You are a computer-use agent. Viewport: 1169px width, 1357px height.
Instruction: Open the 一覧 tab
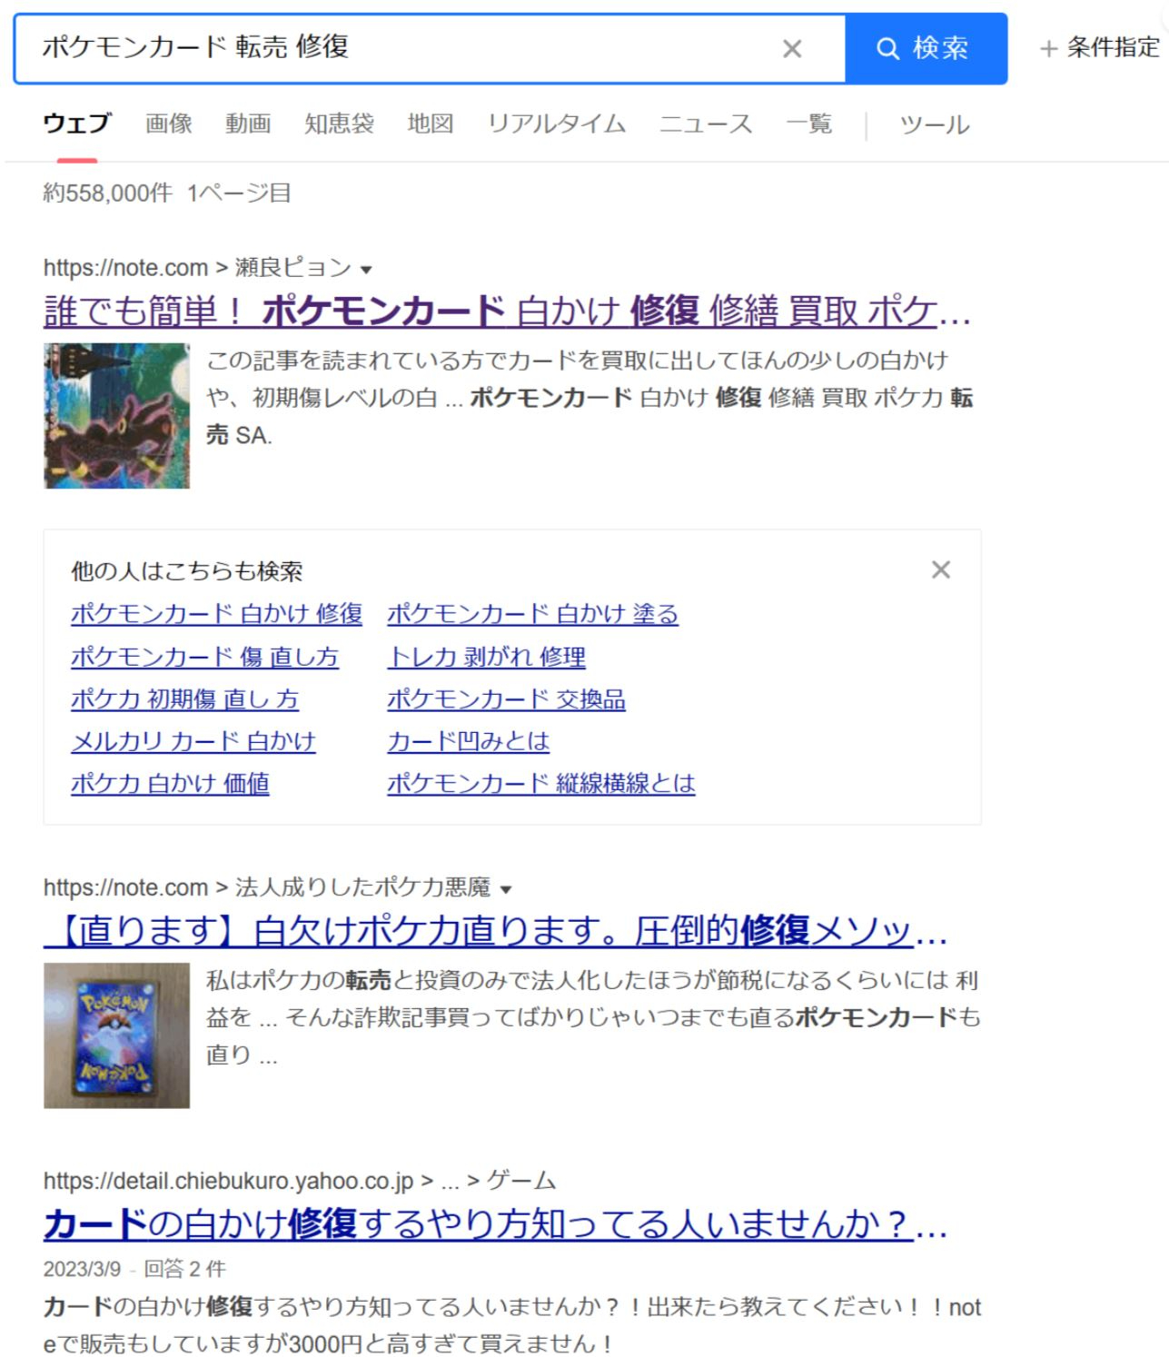click(x=809, y=124)
